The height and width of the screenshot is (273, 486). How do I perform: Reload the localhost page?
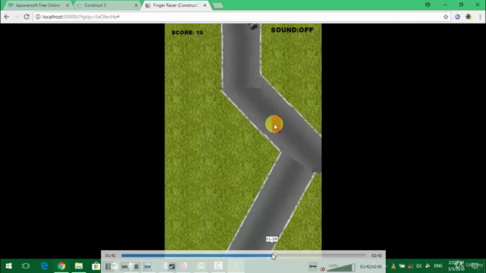(x=27, y=17)
